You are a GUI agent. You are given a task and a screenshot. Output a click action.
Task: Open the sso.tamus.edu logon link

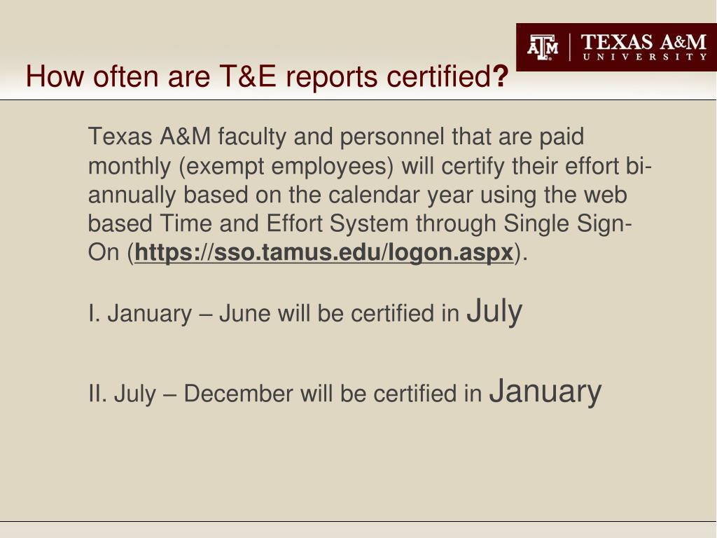tap(323, 252)
